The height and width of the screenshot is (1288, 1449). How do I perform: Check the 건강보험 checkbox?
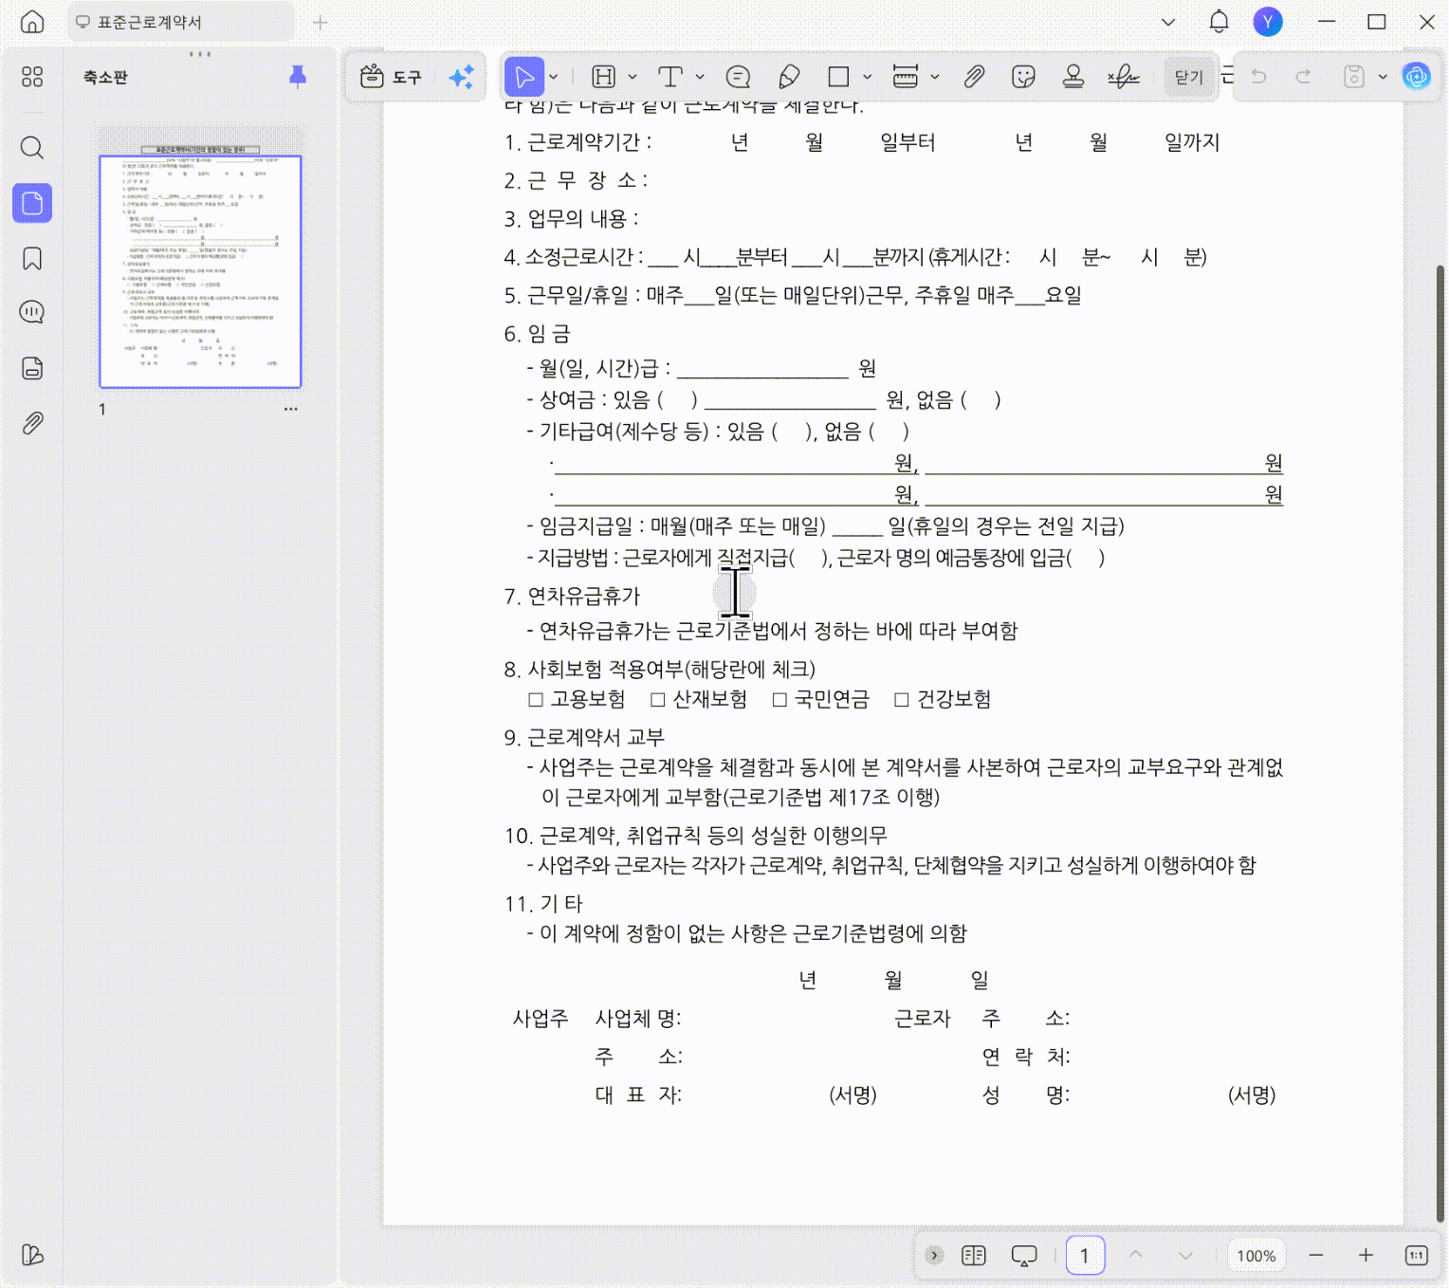[902, 700]
